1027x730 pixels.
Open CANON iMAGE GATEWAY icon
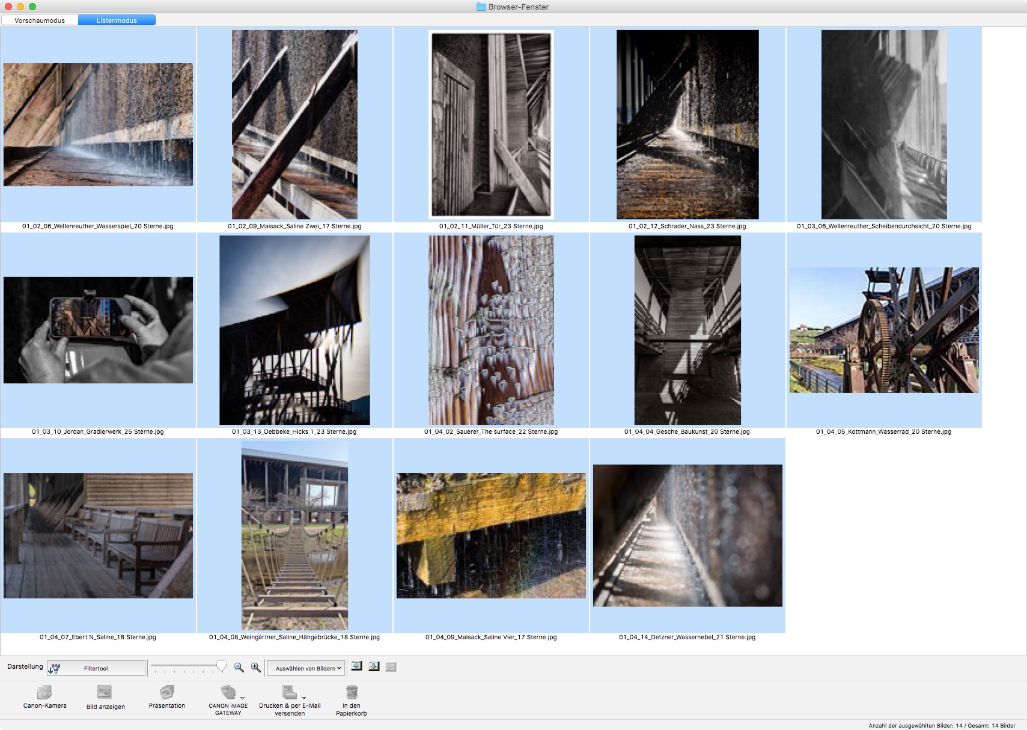pos(228,692)
